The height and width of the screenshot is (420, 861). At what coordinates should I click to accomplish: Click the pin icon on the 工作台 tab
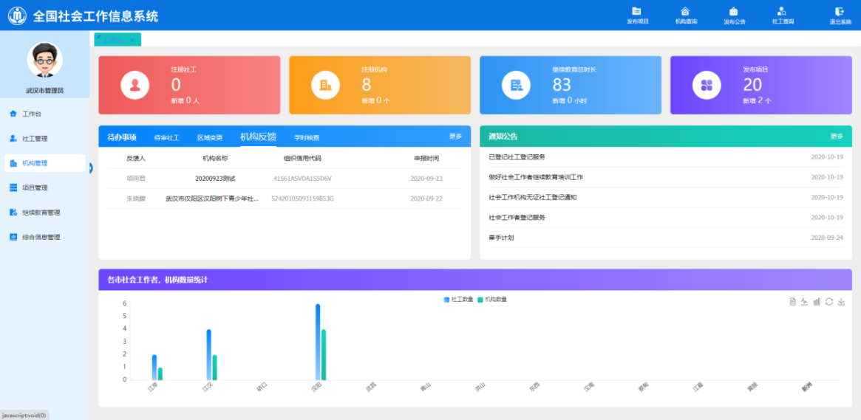(x=99, y=38)
